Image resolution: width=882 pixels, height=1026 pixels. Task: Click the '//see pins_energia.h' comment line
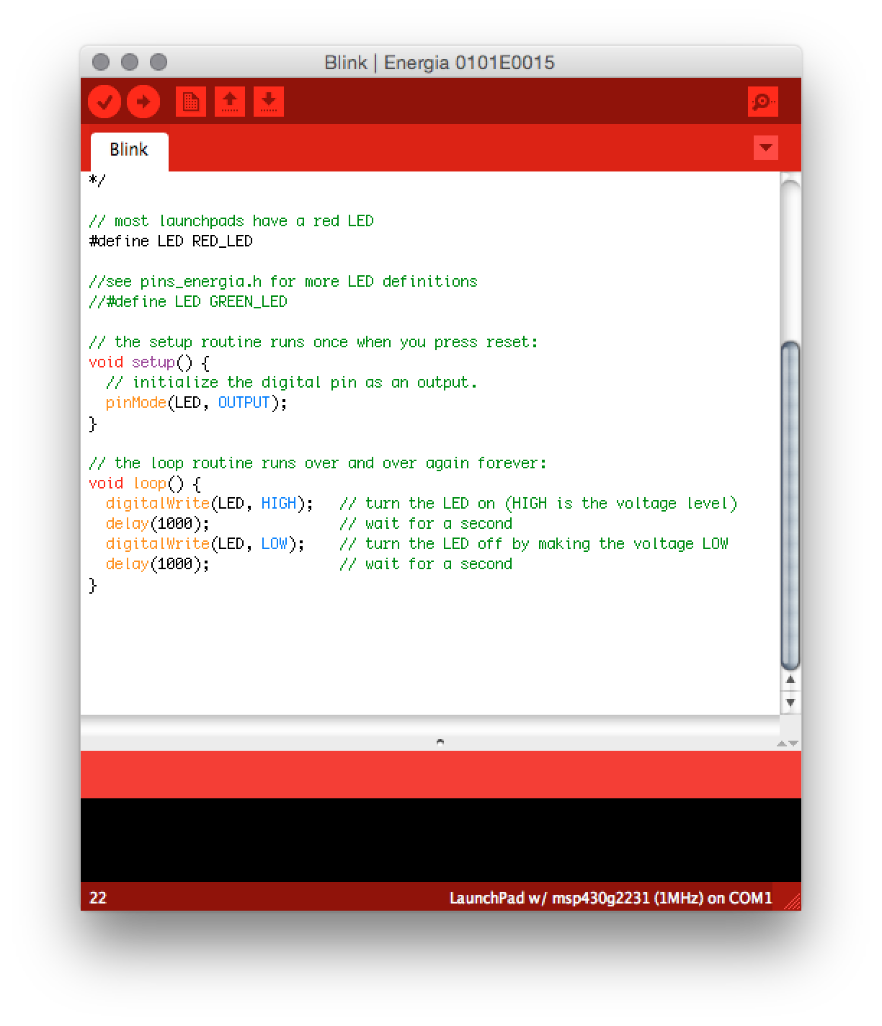pyautogui.click(x=283, y=281)
